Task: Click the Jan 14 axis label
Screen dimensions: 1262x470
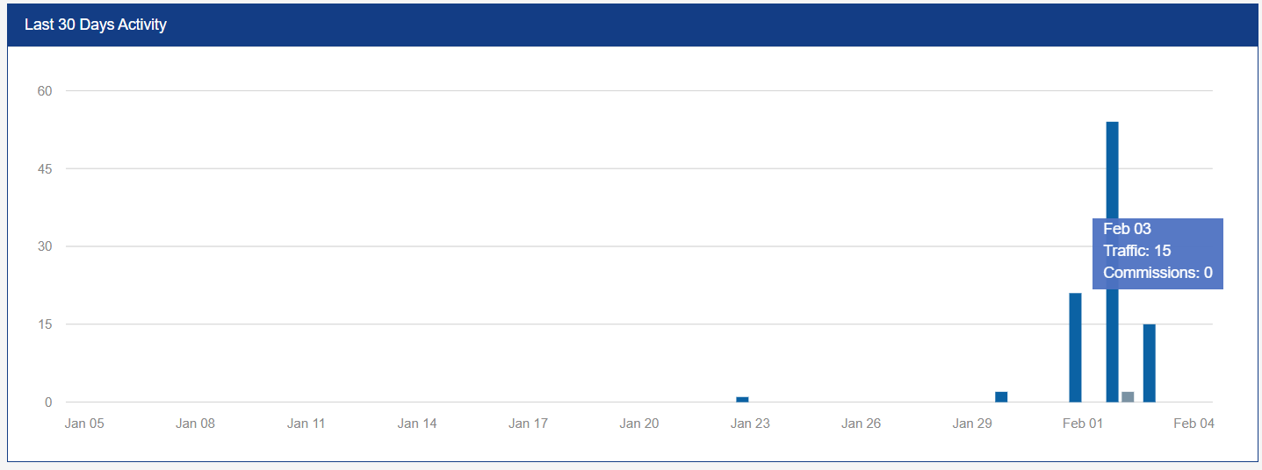Action: (x=416, y=424)
